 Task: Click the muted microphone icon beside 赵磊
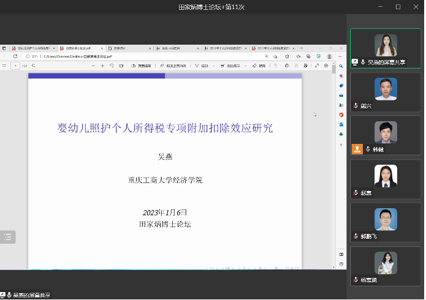coord(356,192)
